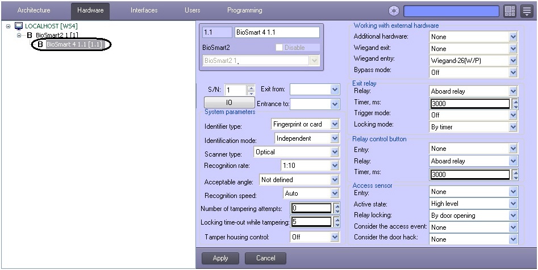Viewport: 538px width, 270px height.
Task: Open the Relay locking dropdown
Action: [473, 216]
